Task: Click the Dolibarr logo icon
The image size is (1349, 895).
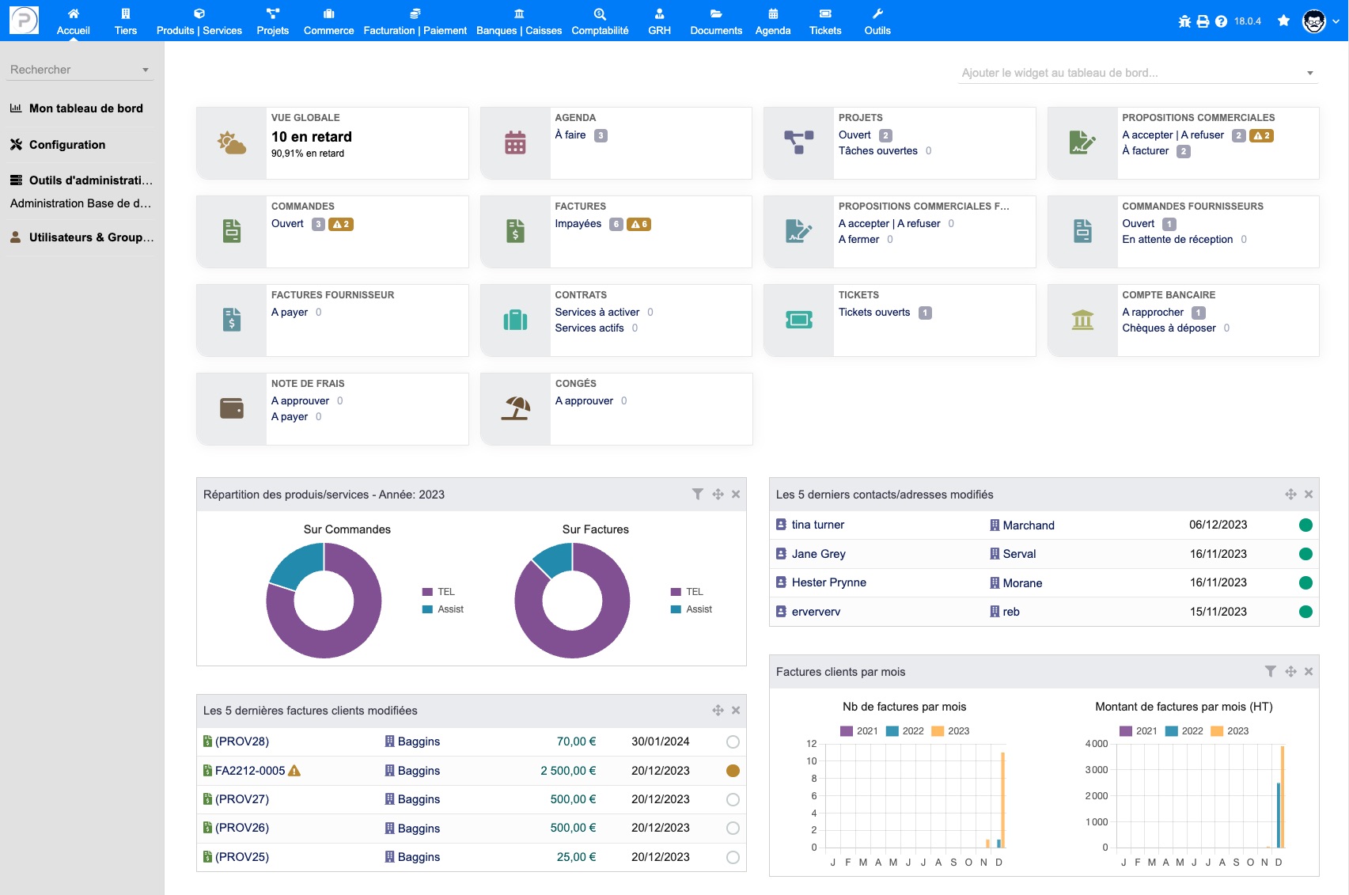Action: 24,20
